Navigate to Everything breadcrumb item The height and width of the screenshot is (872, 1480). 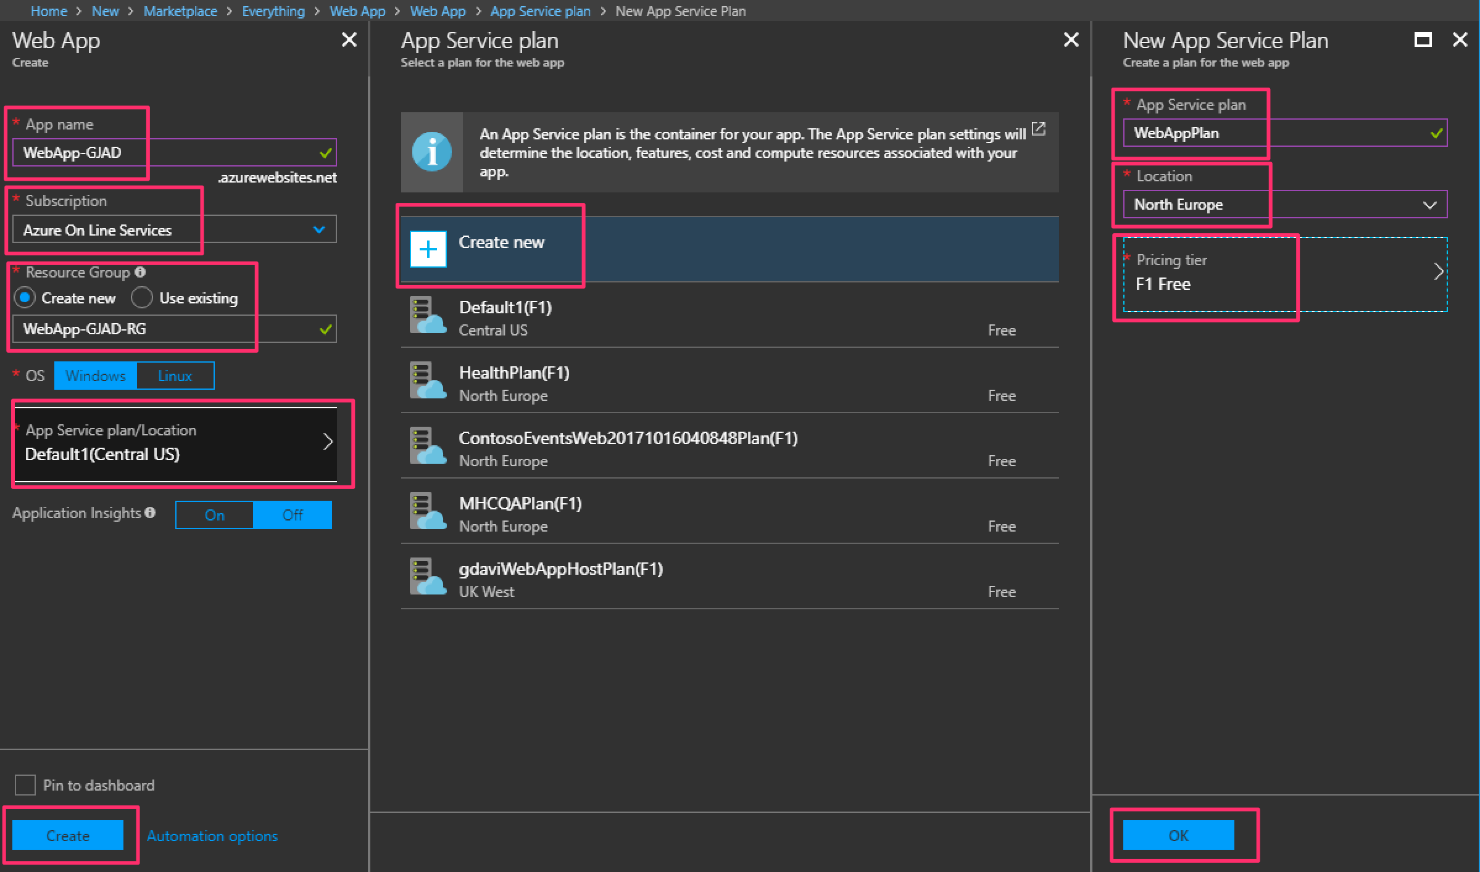(x=273, y=11)
